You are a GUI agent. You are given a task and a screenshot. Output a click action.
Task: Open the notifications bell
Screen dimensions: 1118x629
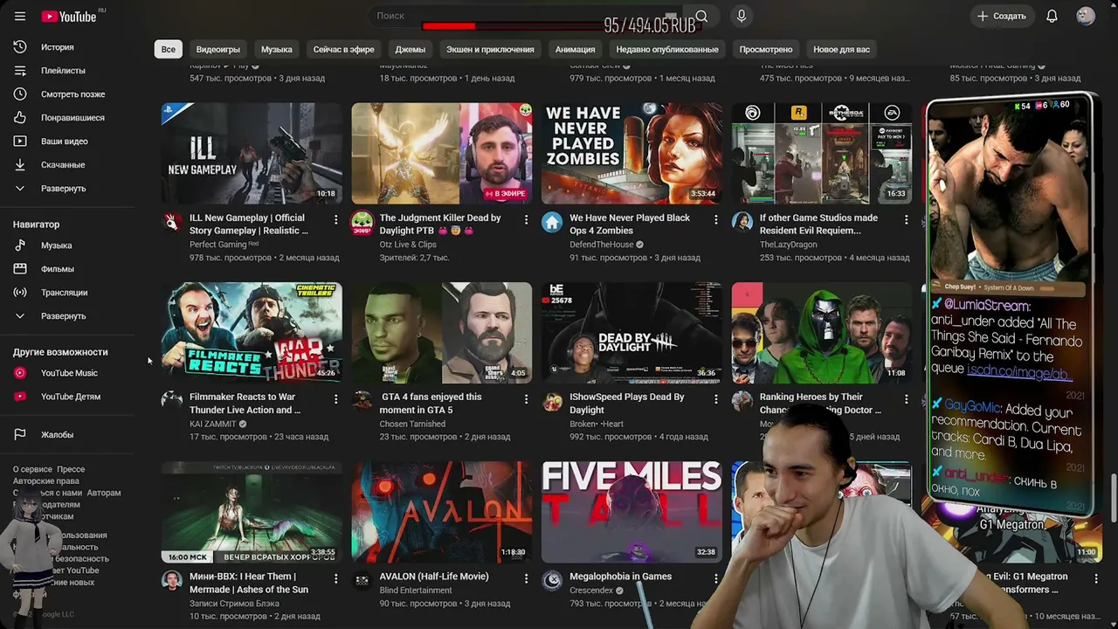click(x=1052, y=16)
